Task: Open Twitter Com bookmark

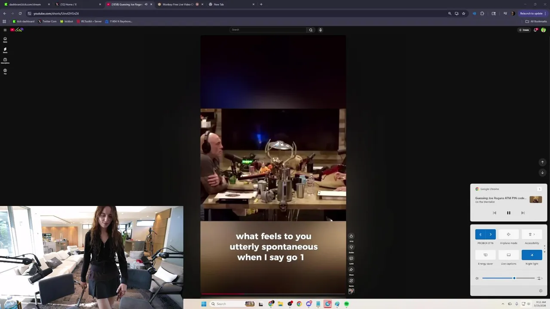Action: pos(47,21)
